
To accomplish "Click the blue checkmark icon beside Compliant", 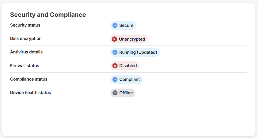I will click(115, 79).
